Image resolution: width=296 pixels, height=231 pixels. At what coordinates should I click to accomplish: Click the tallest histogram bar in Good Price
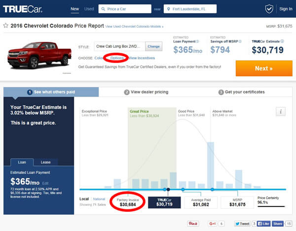click(x=211, y=165)
